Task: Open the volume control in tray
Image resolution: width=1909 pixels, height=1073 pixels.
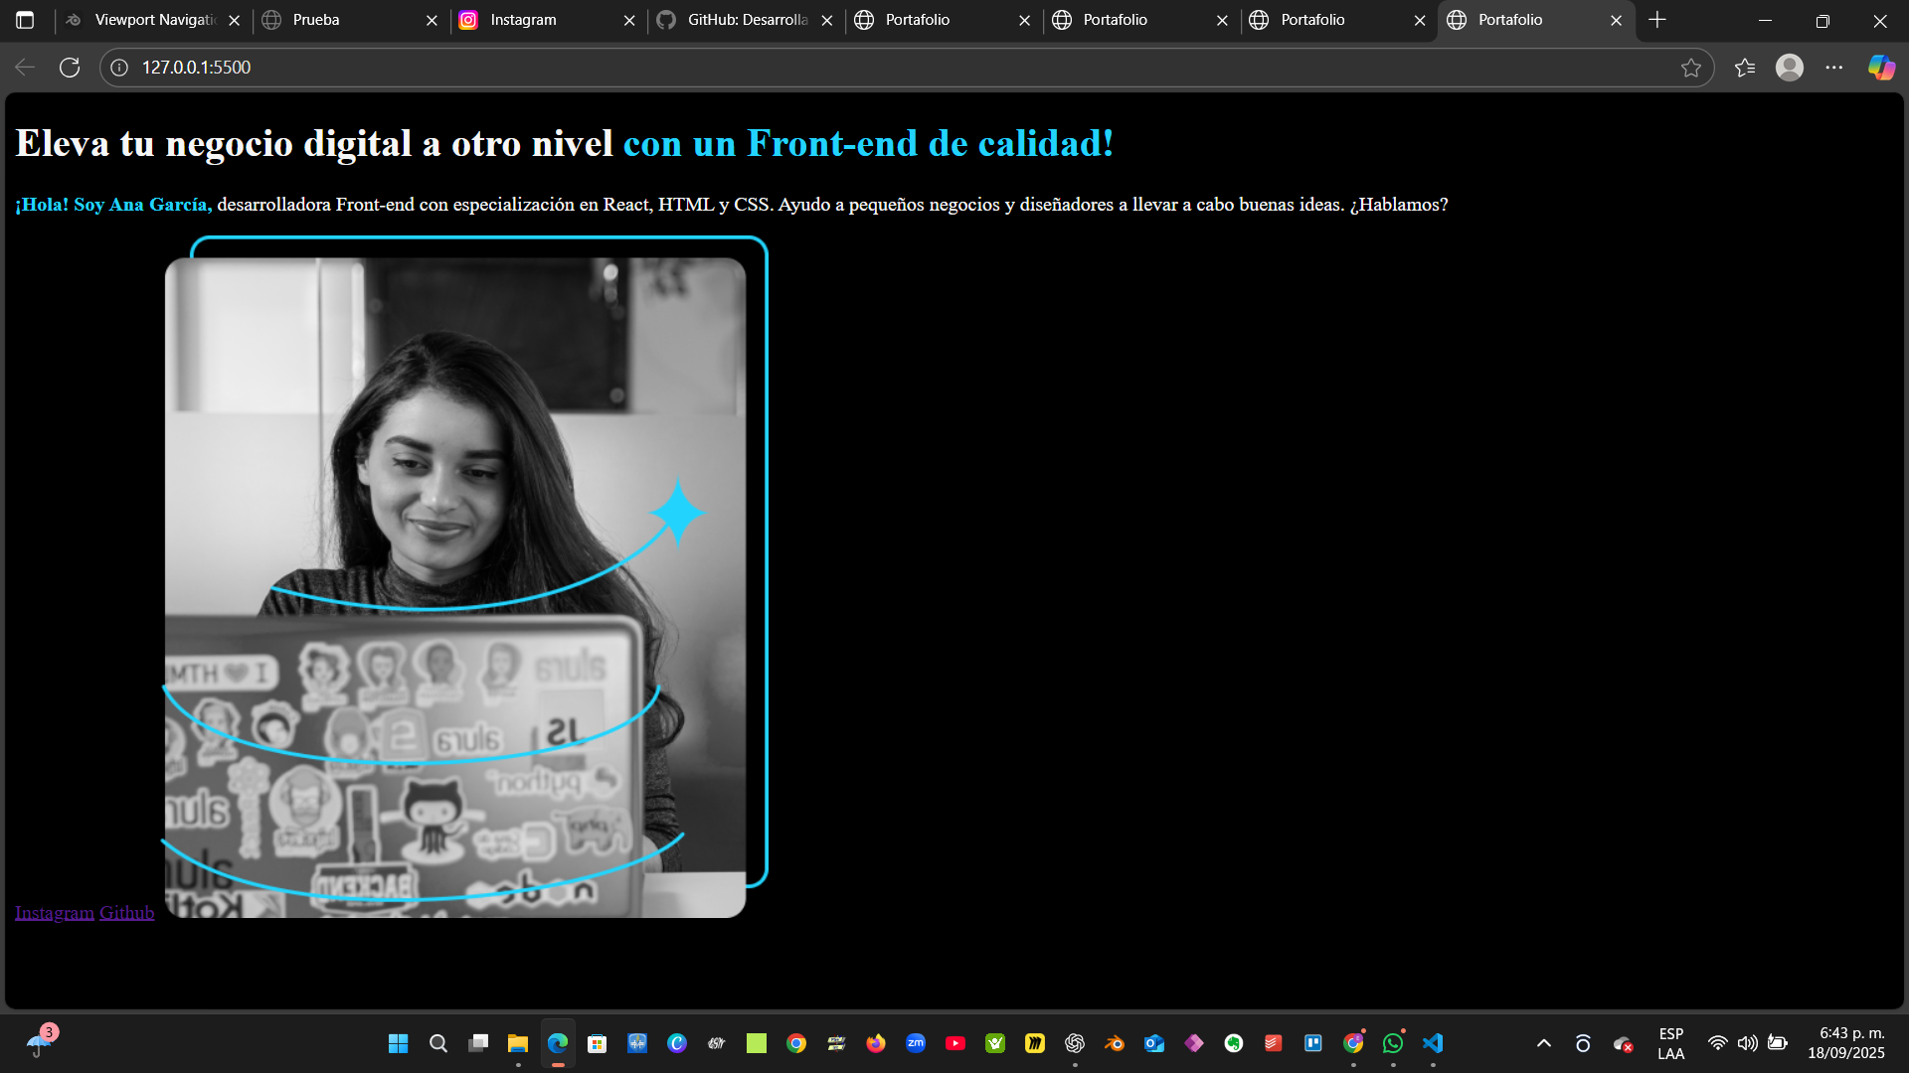Action: click(x=1747, y=1043)
